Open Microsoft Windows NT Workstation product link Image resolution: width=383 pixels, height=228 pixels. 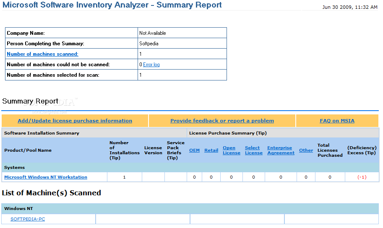click(46, 177)
